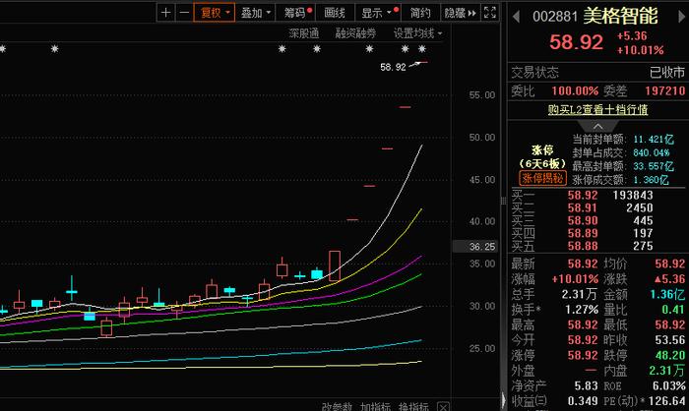Toggle fullscreen chart view icon
689x411 pixels.
(x=489, y=13)
